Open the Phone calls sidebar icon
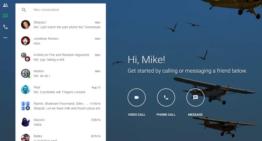The height and width of the screenshot is (141, 262). tap(5, 27)
